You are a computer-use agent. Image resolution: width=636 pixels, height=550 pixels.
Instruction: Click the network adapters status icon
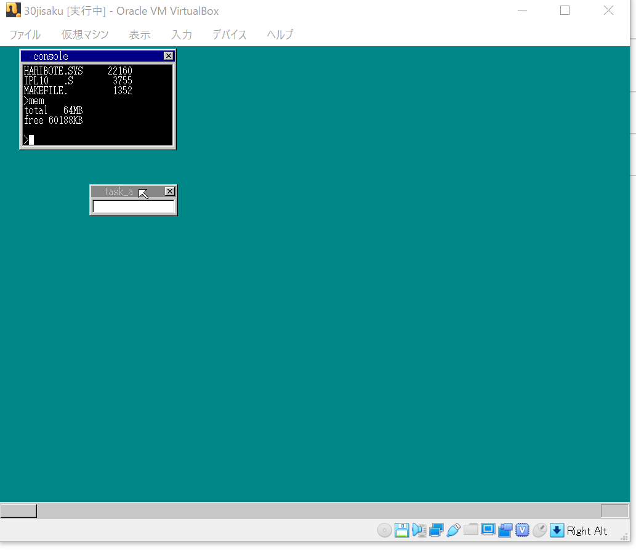[x=437, y=530]
